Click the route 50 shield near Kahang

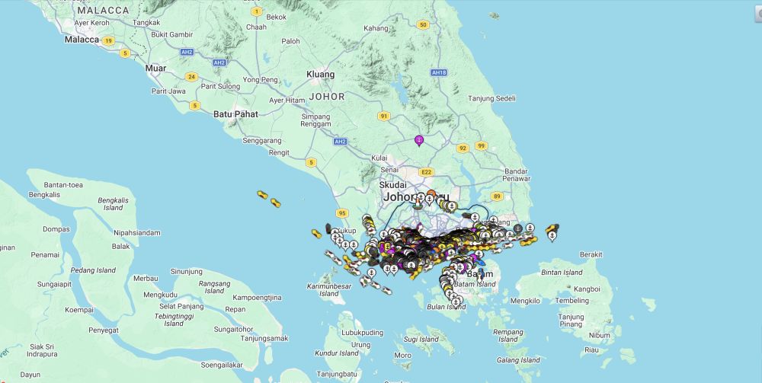423,25
